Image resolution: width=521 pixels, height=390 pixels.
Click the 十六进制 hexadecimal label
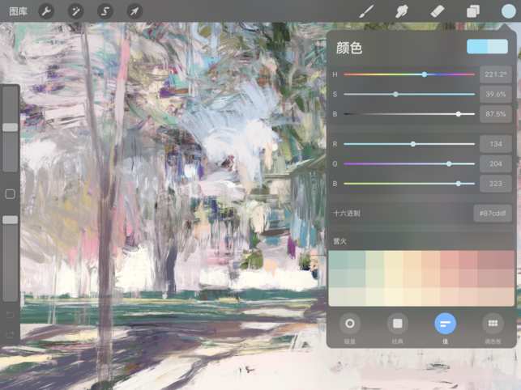[x=347, y=213]
